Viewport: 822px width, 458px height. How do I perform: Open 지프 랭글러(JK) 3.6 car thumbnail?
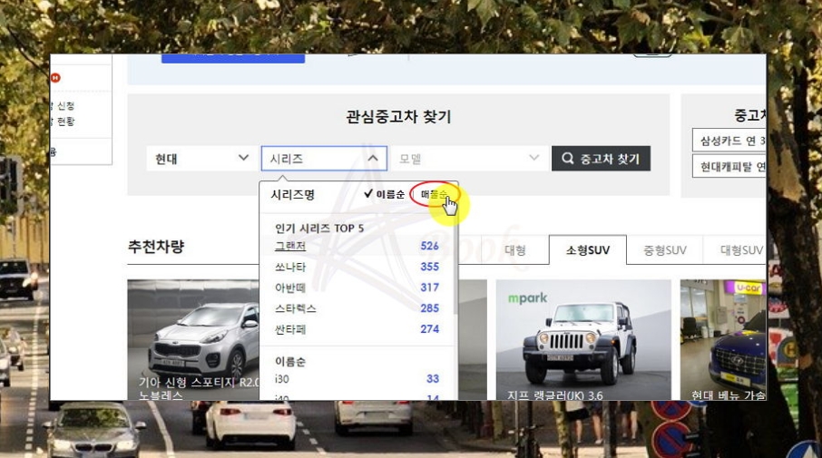[583, 339]
